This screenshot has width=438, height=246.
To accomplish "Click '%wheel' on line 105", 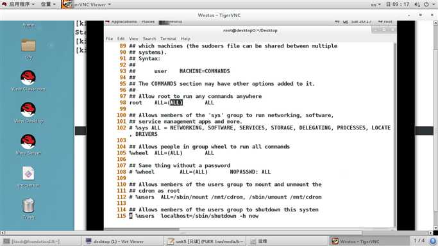I will (139, 153).
